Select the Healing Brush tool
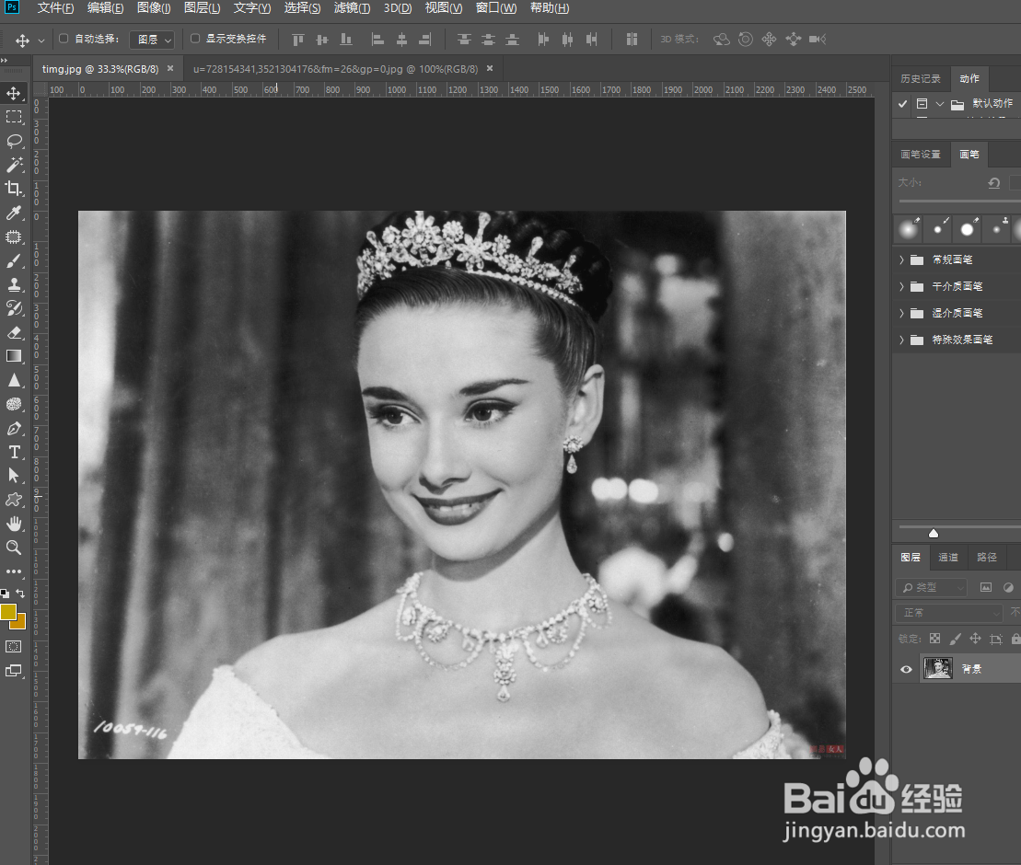The height and width of the screenshot is (865, 1021). [x=14, y=236]
